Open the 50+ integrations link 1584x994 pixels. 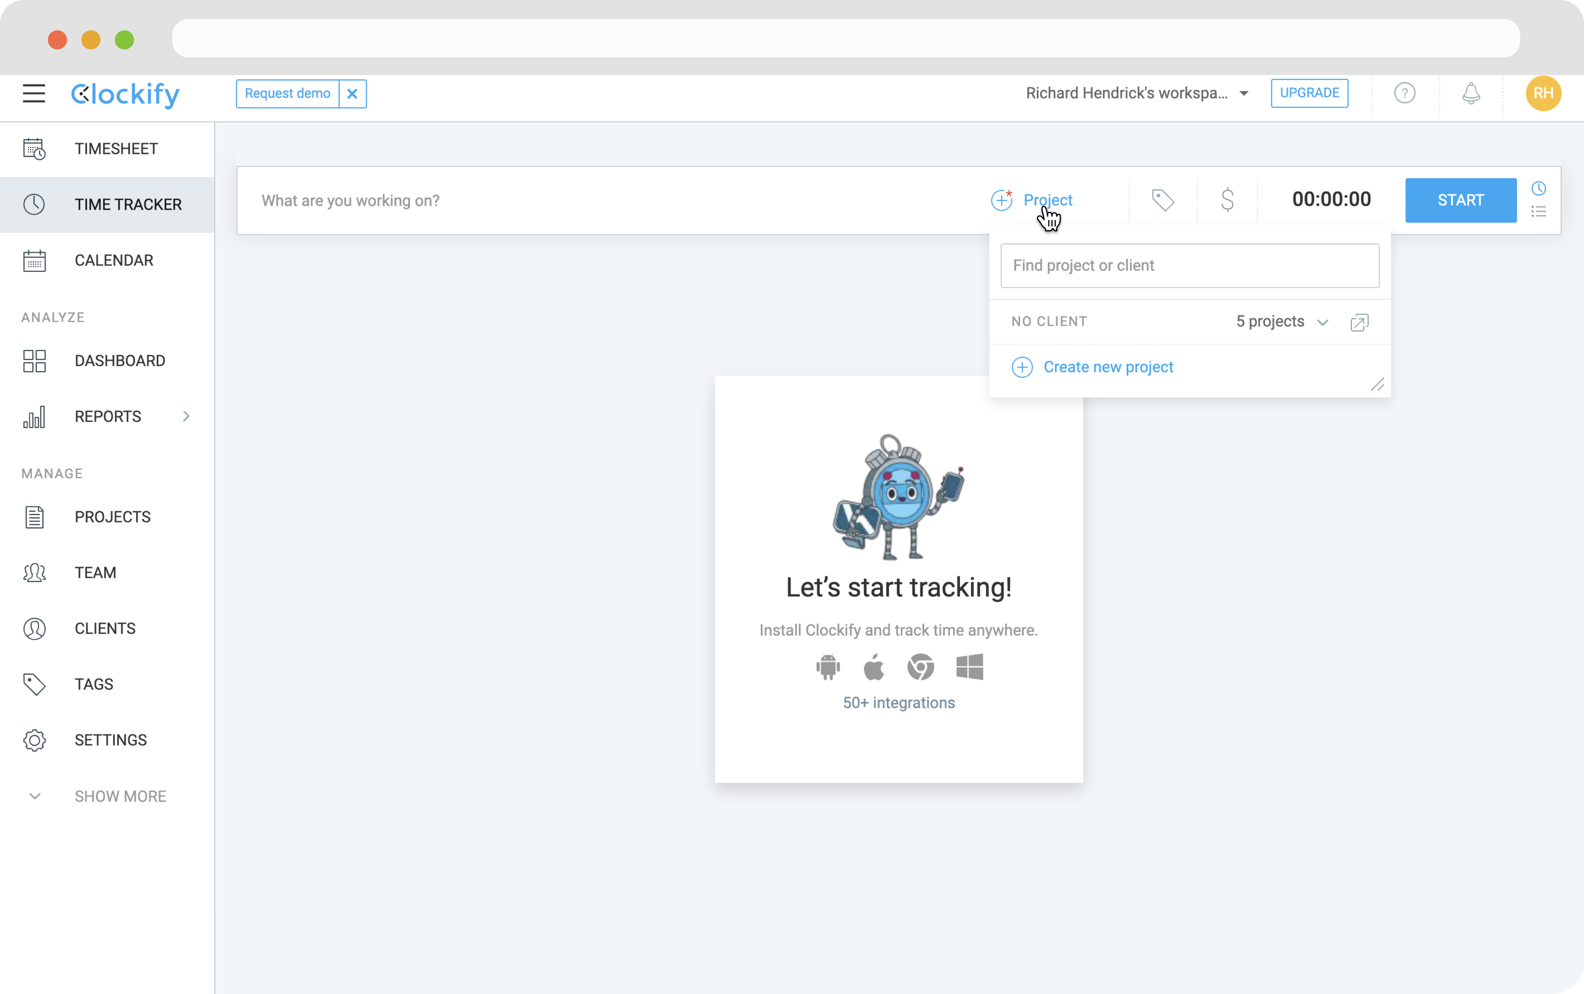898,704
